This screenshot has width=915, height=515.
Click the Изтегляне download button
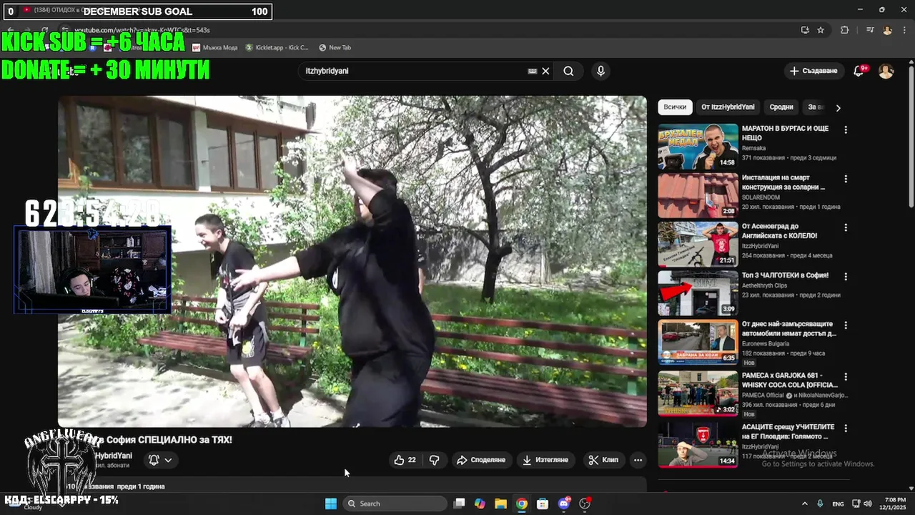point(545,460)
